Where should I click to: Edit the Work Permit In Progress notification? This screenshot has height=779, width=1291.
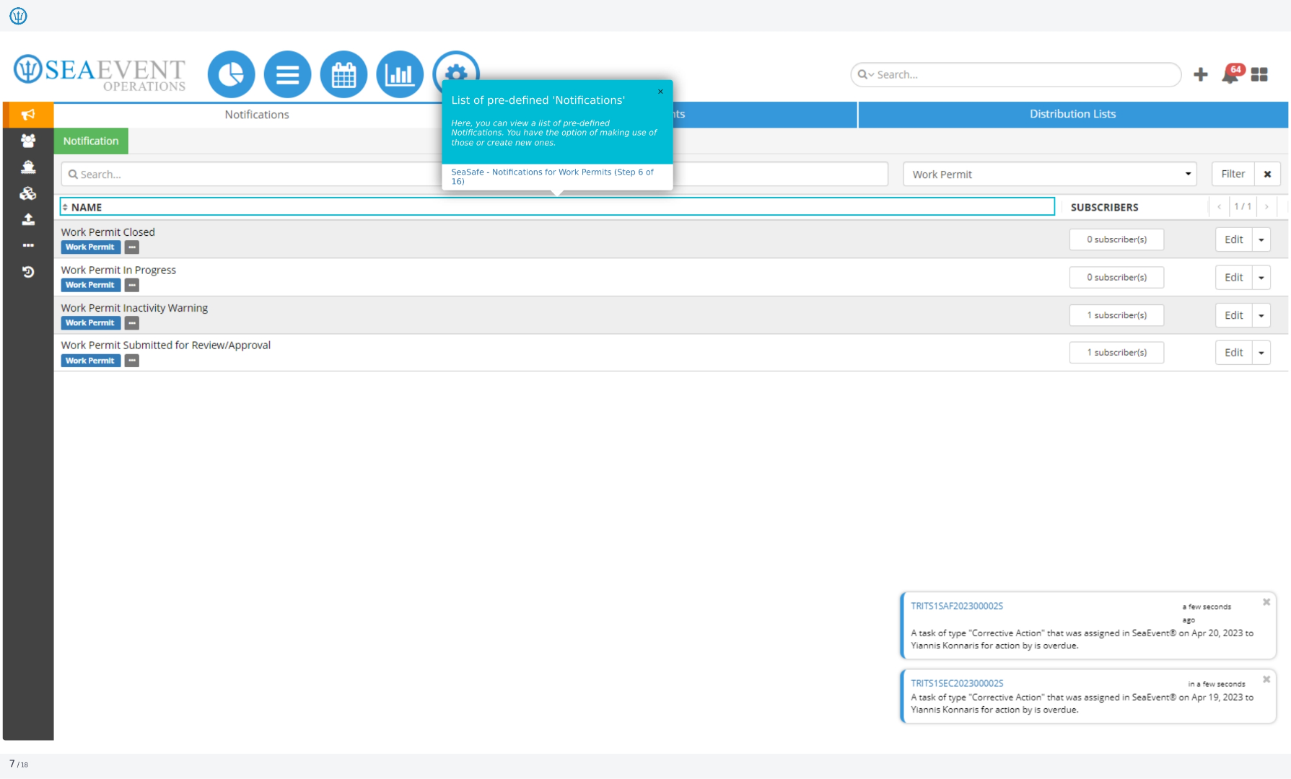(x=1233, y=278)
